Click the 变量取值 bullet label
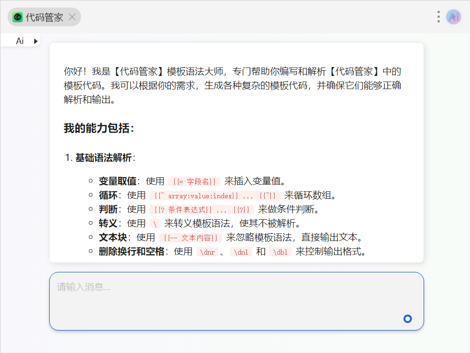Image resolution: width=470 pixels, height=353 pixels. point(118,181)
